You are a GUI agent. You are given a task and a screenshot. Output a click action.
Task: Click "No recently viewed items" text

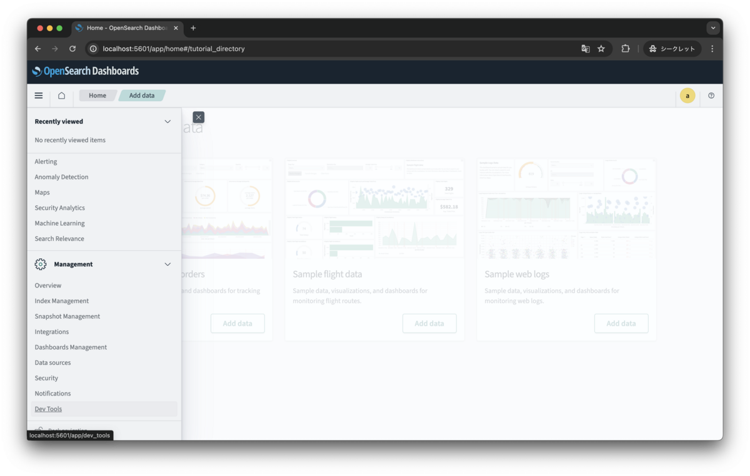tap(70, 140)
